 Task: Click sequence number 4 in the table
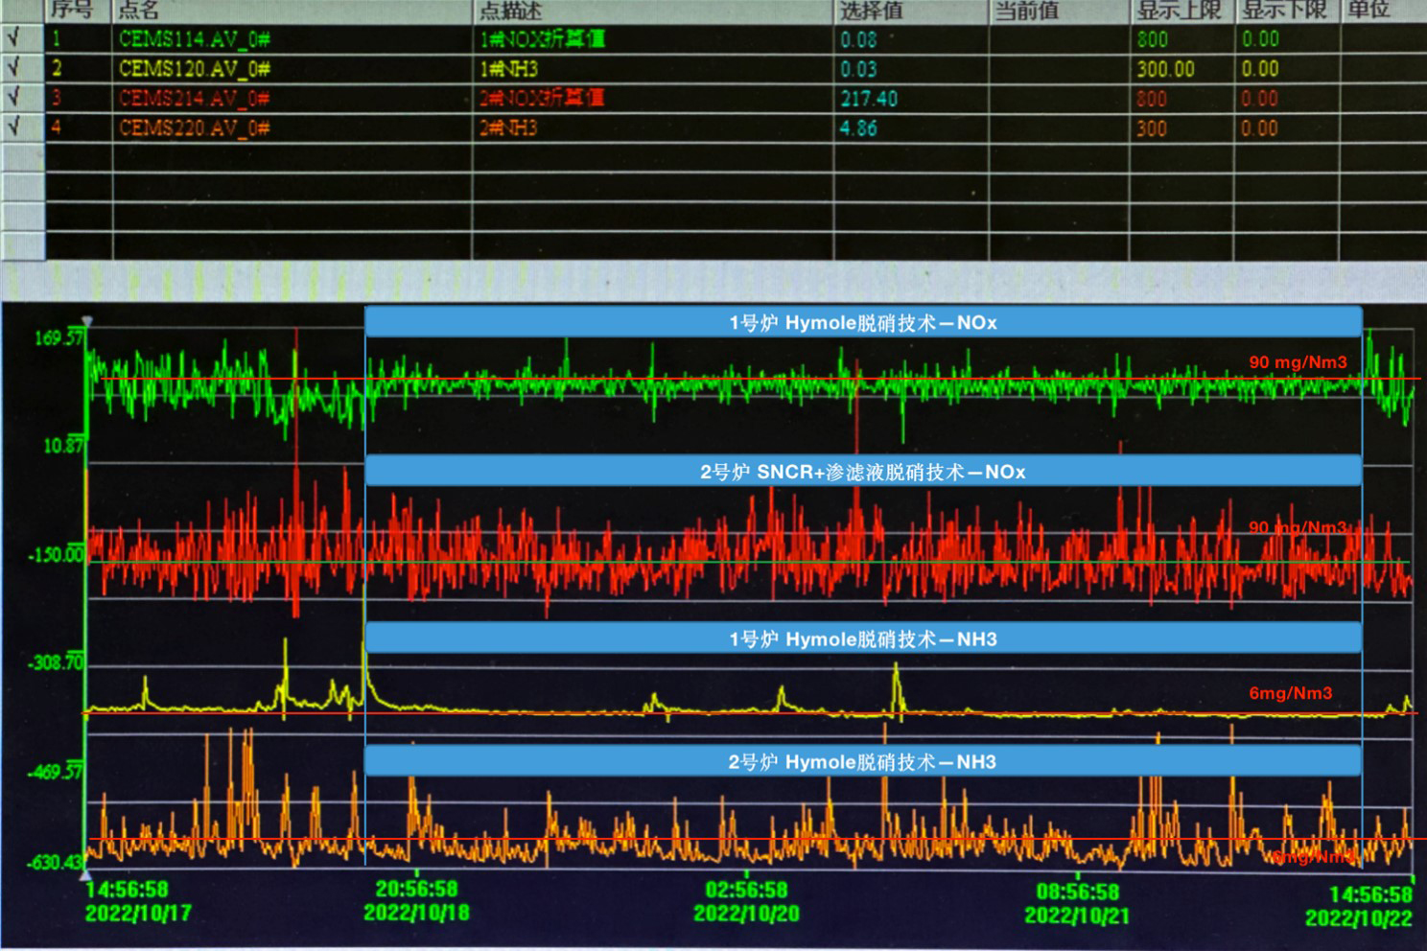pos(56,128)
